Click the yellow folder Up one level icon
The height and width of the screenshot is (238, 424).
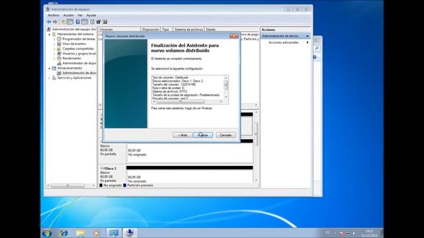pos(64,22)
